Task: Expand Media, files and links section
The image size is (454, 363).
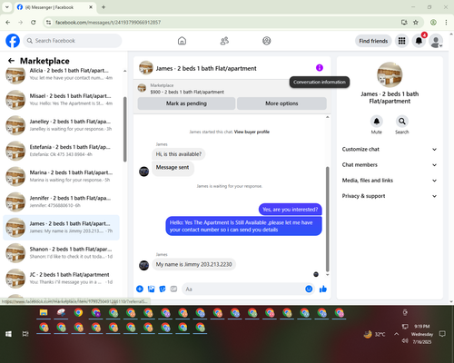Action: pos(390,181)
